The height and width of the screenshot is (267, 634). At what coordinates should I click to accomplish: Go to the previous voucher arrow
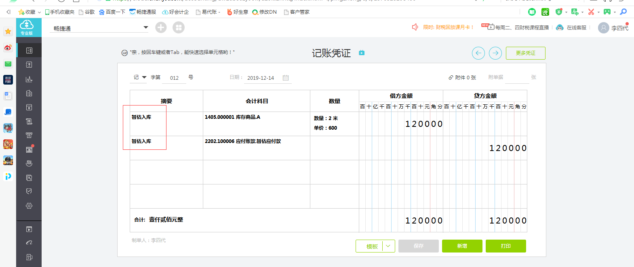(478, 53)
